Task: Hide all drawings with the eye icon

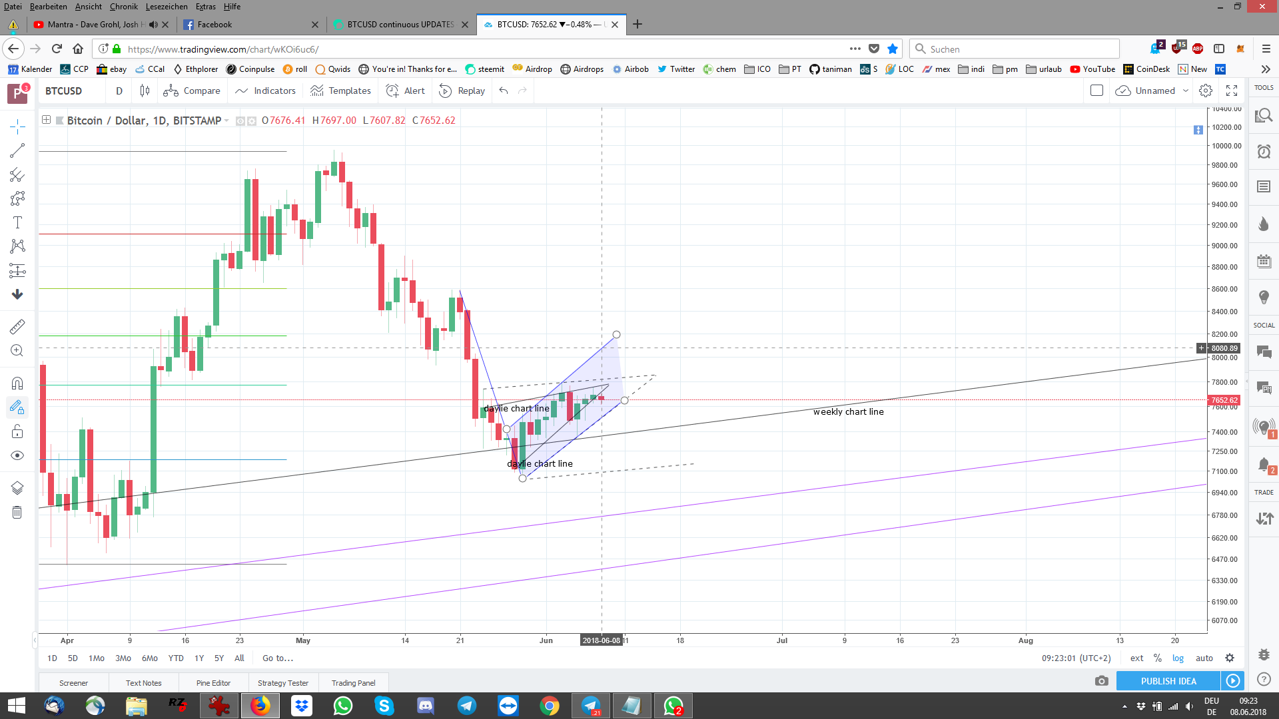Action: click(x=17, y=455)
